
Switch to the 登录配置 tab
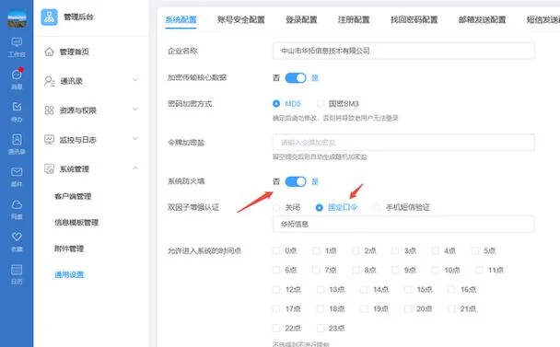pyautogui.click(x=301, y=19)
